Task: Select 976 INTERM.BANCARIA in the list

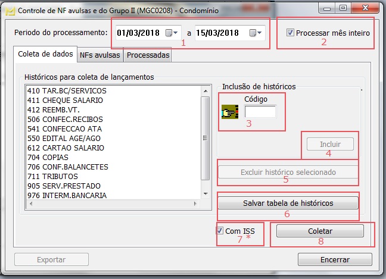Action: pos(67,196)
